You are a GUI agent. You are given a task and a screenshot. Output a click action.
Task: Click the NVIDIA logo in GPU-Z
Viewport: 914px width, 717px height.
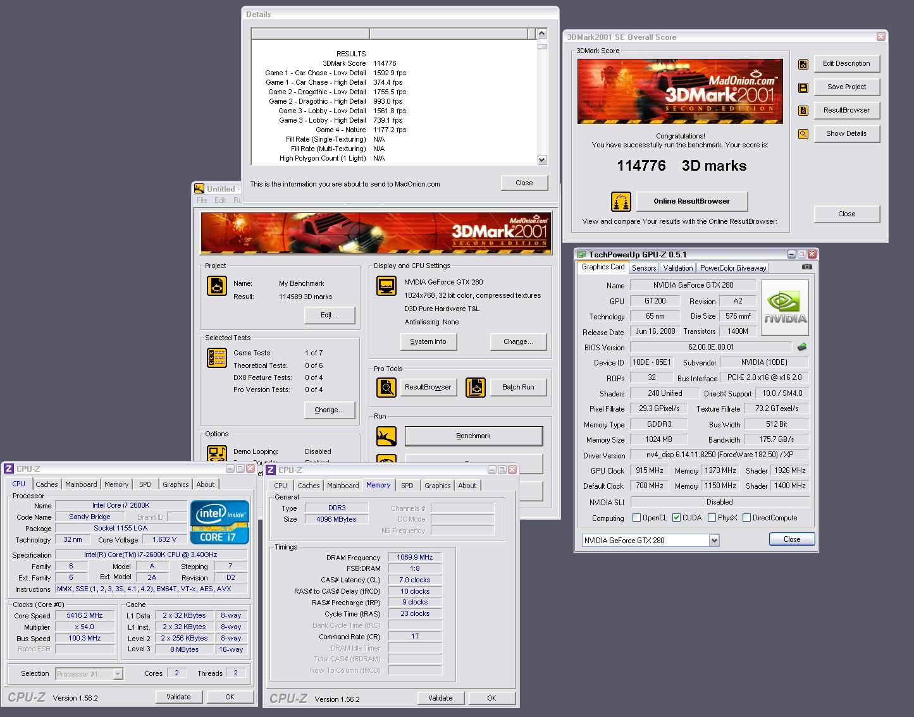point(785,308)
